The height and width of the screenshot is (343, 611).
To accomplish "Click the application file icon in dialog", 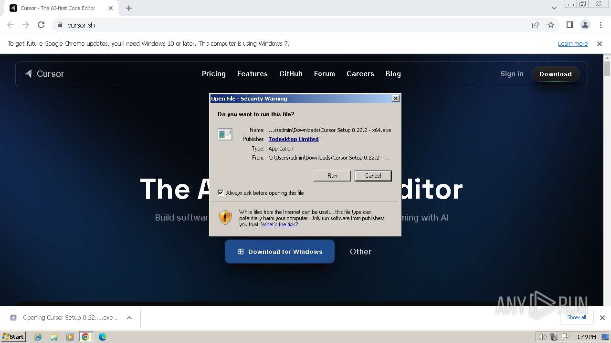I will [225, 134].
